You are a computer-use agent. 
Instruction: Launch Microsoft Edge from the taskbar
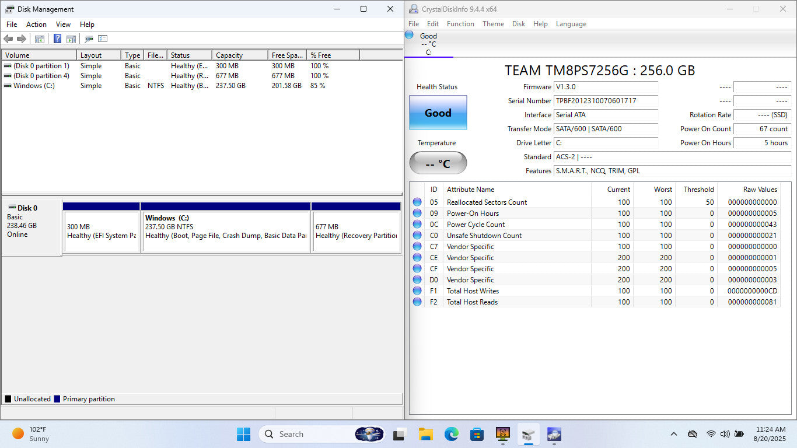(451, 434)
